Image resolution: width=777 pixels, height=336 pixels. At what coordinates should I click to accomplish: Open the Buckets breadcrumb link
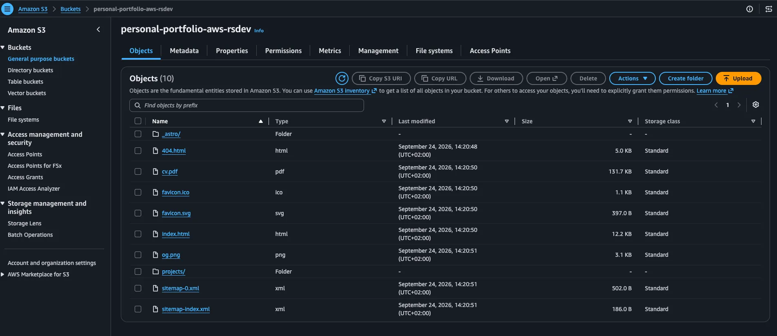click(x=71, y=9)
